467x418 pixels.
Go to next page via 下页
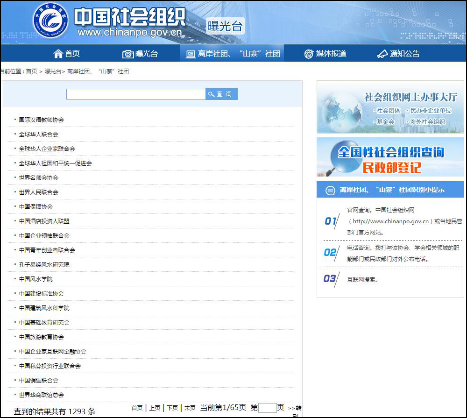pos(172,408)
